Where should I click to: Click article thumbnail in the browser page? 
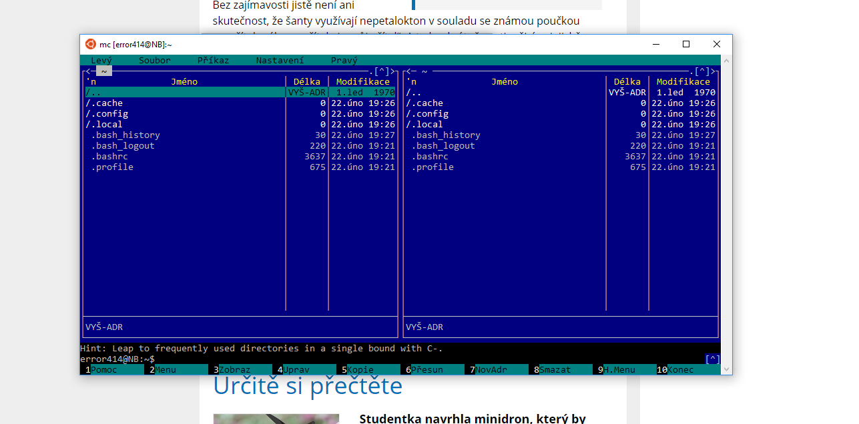276,419
